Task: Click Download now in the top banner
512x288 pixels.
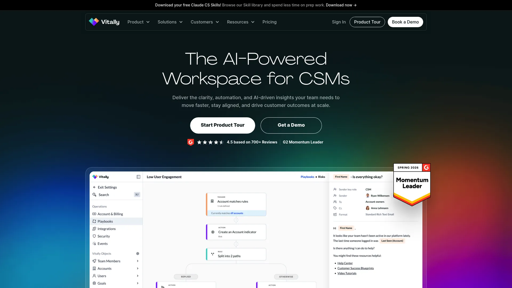Action: pos(341,5)
